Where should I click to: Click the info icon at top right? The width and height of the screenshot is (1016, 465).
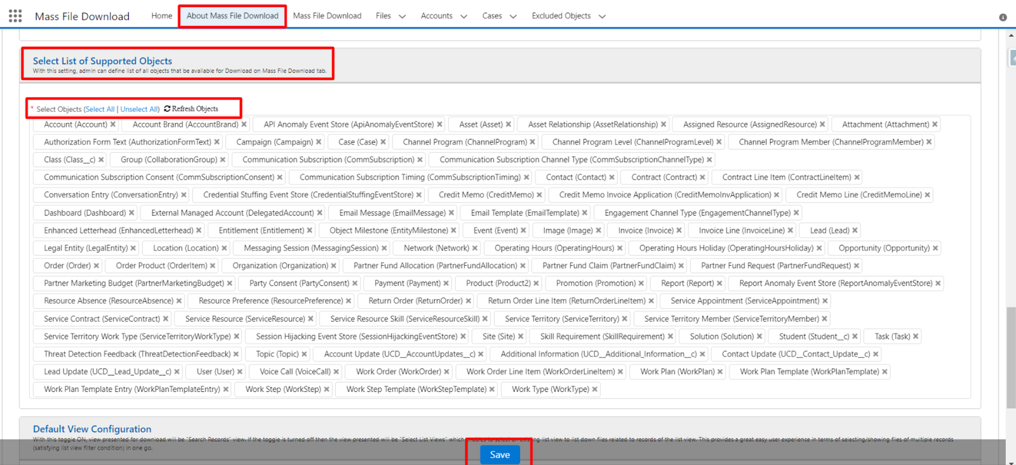click(x=1003, y=17)
